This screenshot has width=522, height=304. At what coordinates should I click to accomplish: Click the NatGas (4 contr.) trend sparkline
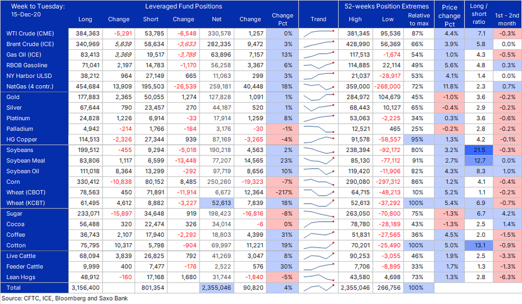point(318,86)
